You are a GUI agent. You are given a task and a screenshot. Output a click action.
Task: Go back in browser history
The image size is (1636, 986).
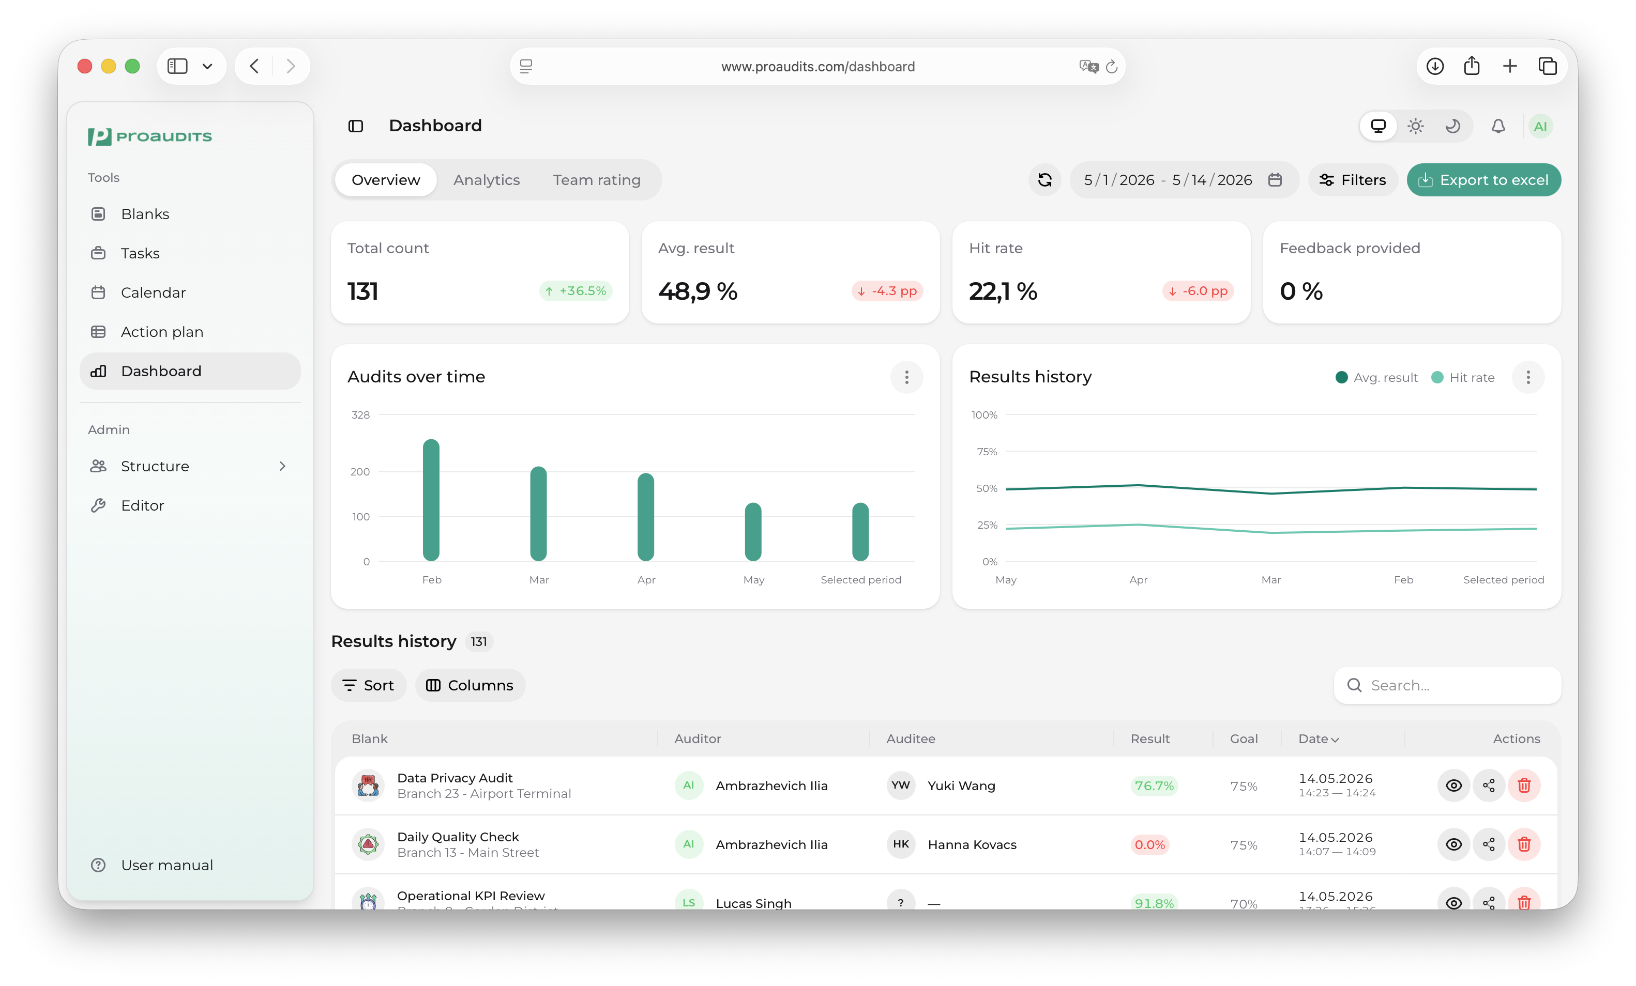tap(254, 66)
